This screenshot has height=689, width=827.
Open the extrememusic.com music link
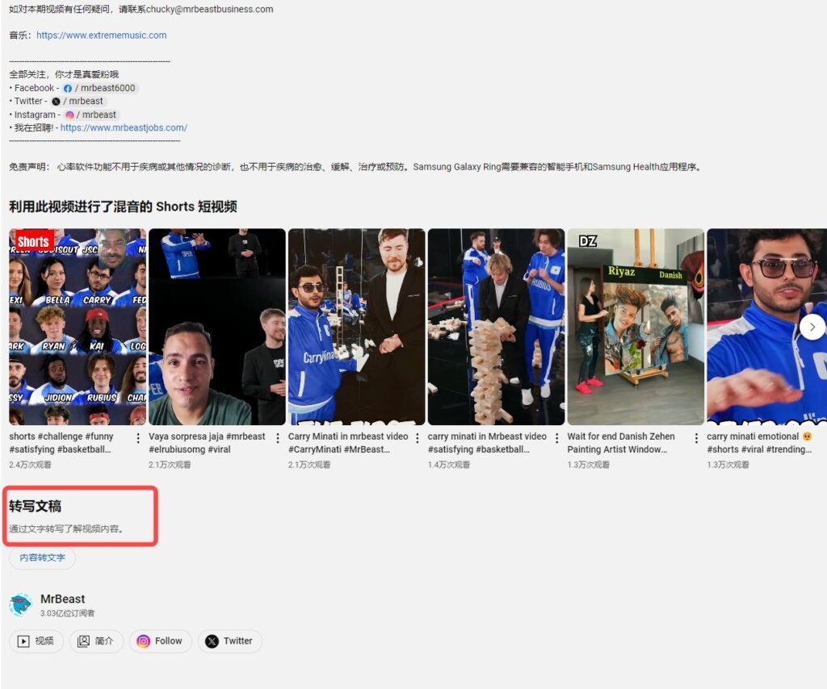click(102, 35)
